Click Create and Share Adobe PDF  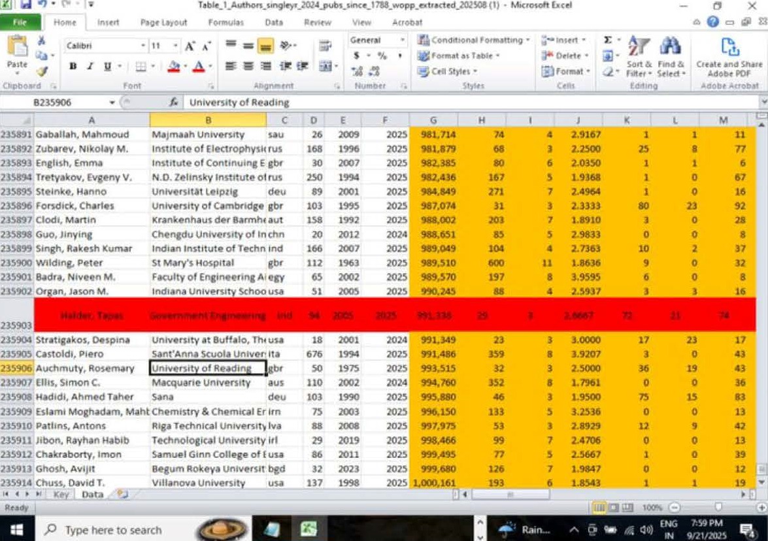pyautogui.click(x=729, y=56)
